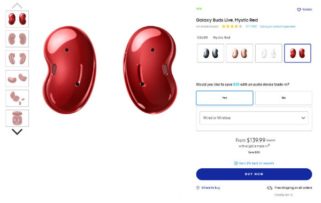Image resolution: width=321 pixels, height=203 pixels.
Task: Select Yes for audio device trade-in
Action: (x=225, y=98)
